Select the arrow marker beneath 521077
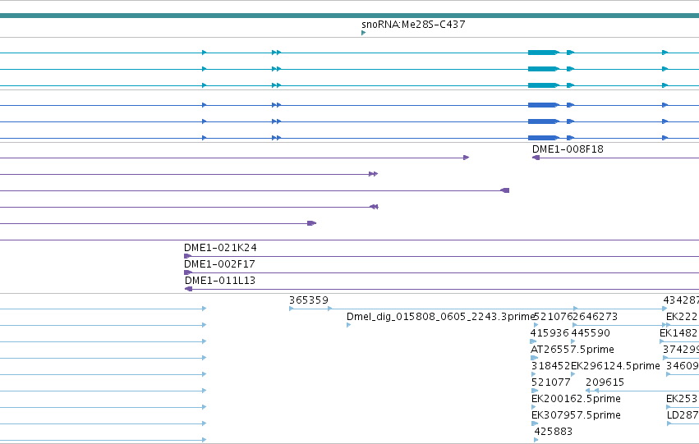699x444 pixels. click(535, 391)
